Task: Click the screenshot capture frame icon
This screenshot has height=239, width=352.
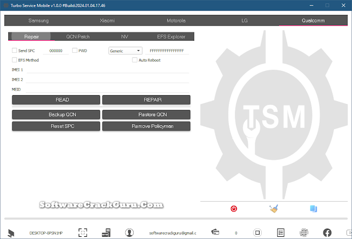Action: click(x=82, y=233)
